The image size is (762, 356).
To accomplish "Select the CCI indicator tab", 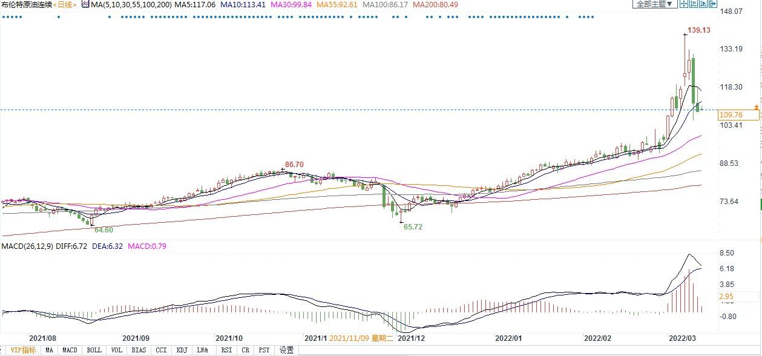I will pos(161,350).
